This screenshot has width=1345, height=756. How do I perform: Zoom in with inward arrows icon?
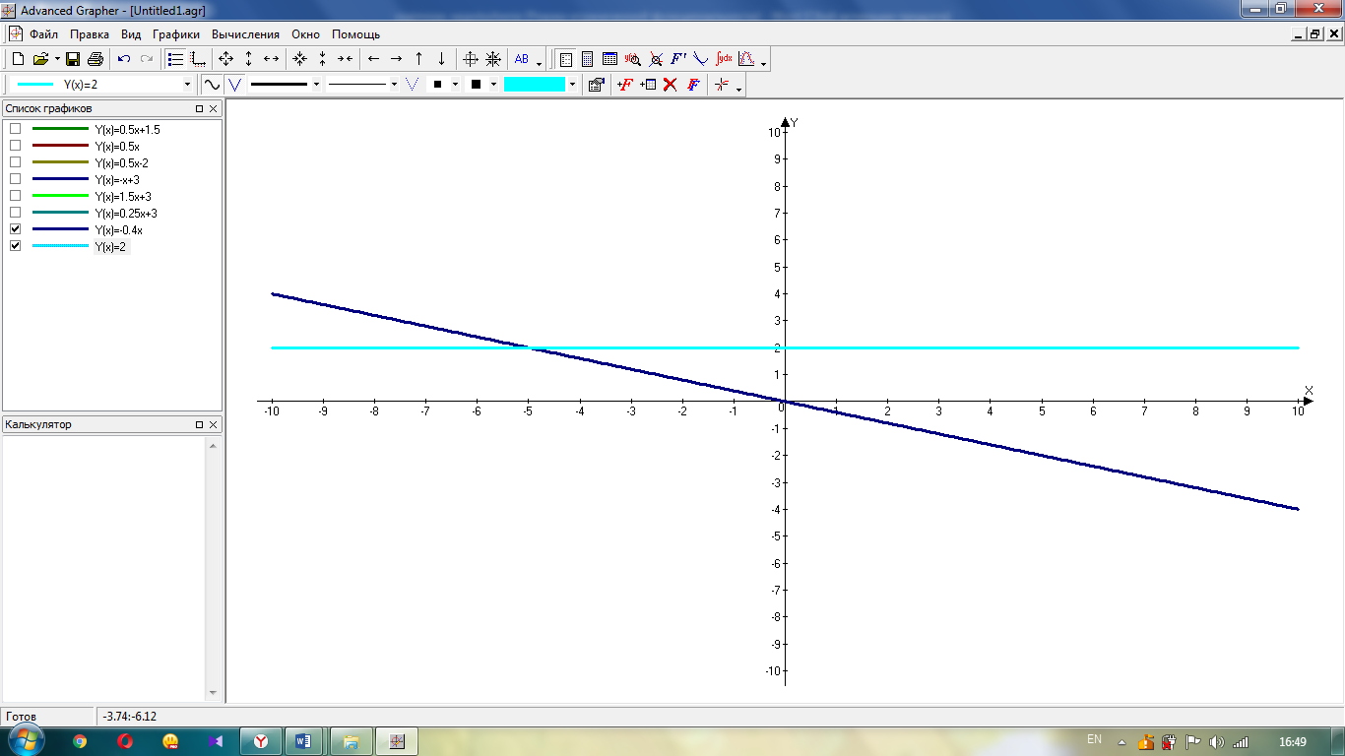coord(300,59)
